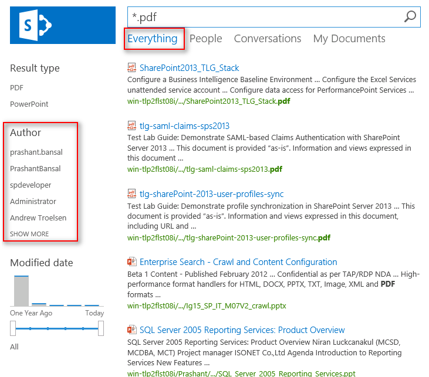Viewport: 429px width, 377px height.
Task: Click green URL Ig15_SP_IT_M07V2_crawl.pptx
Action: (x=207, y=305)
